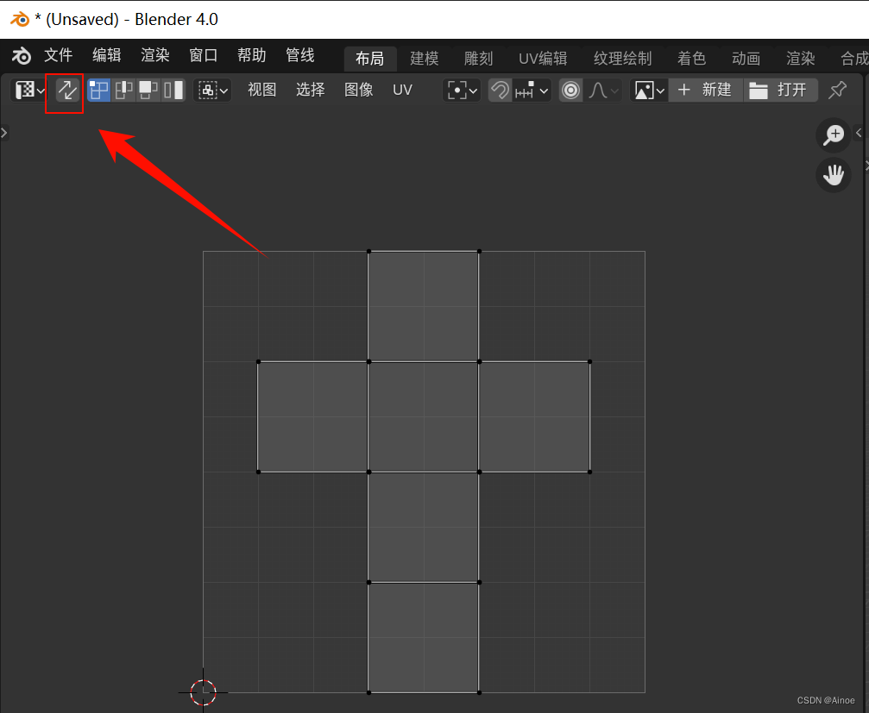Open the 编辑 menu
Viewport: 869px width, 713px height.
click(x=106, y=55)
